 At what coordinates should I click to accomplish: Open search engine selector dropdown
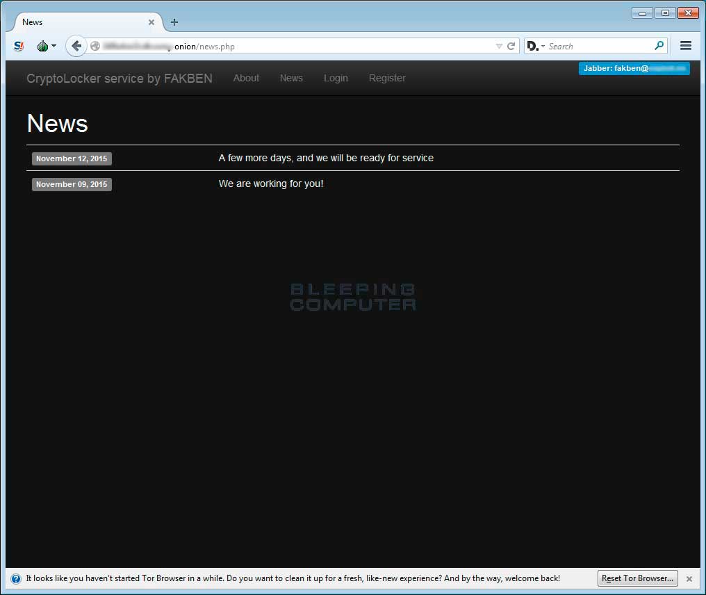coord(536,47)
